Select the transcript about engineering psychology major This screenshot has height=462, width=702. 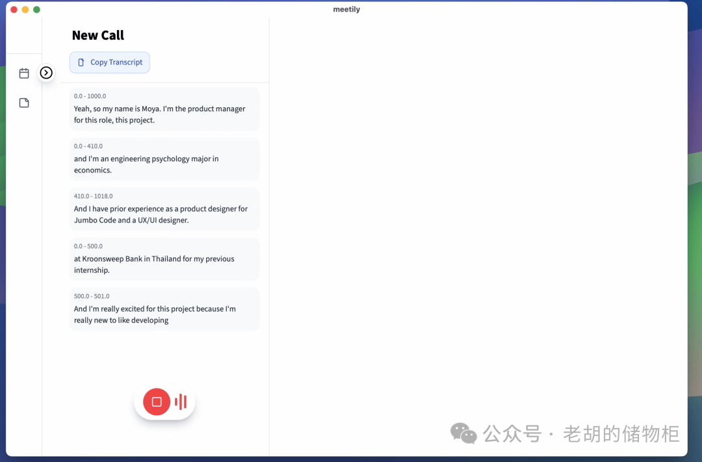point(164,159)
